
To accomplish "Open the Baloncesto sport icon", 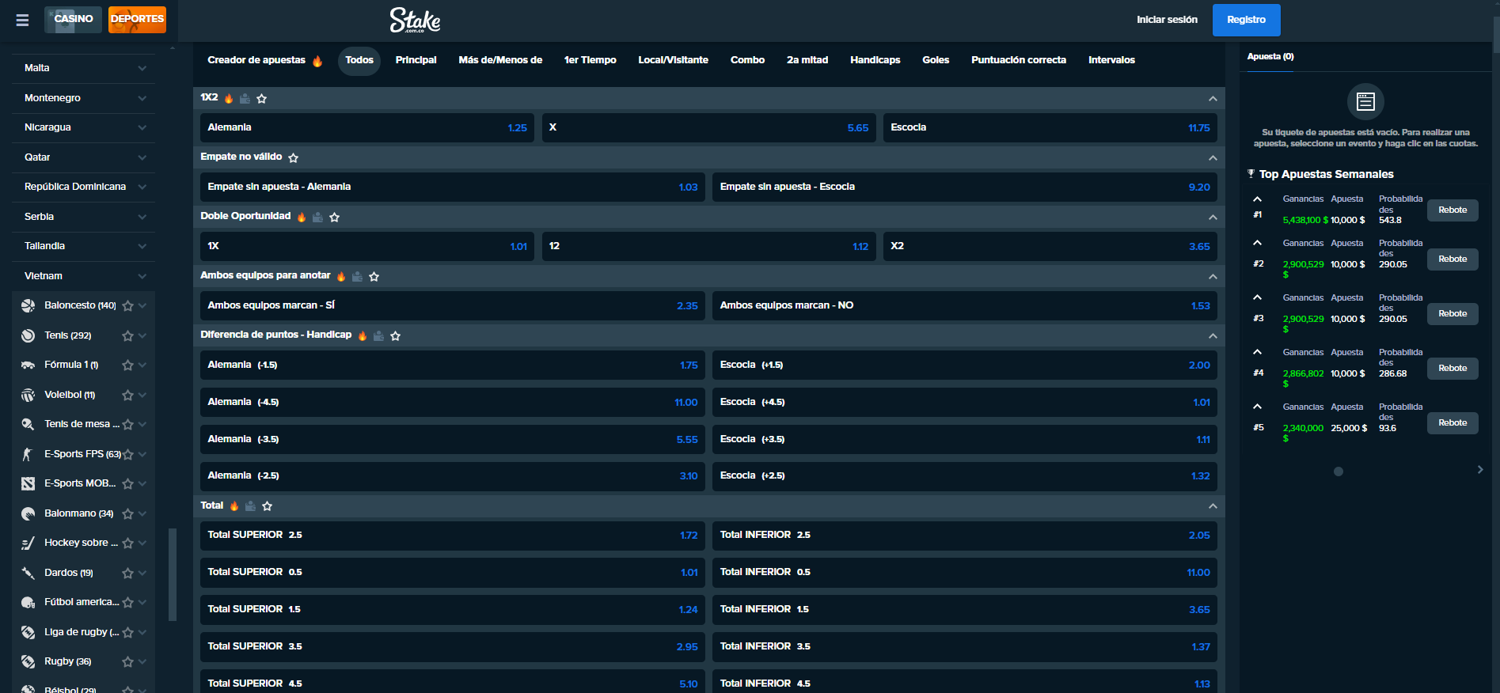I will click(28, 305).
